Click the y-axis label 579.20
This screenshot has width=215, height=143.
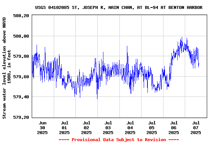(21, 117)
